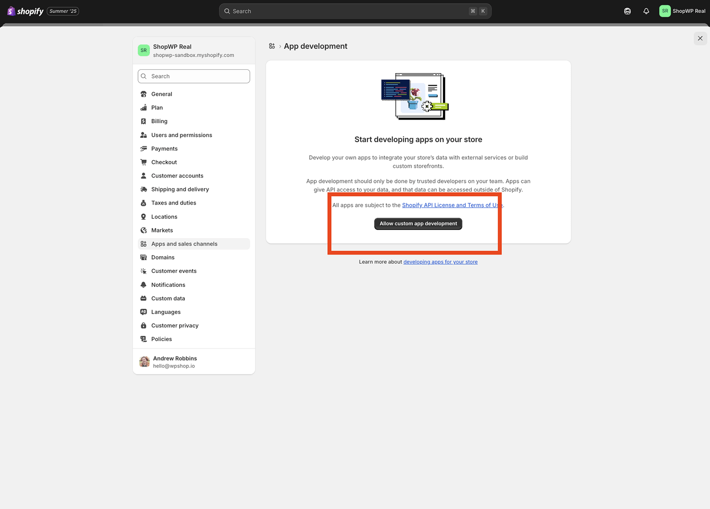Click the Shopify logo in top bar
Viewport: 710px width, 509px height.
tap(25, 11)
